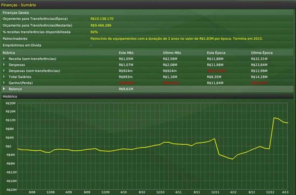Click the R$10.138.170 transfer budget value
The width and height of the screenshot is (296, 195).
[102, 18]
